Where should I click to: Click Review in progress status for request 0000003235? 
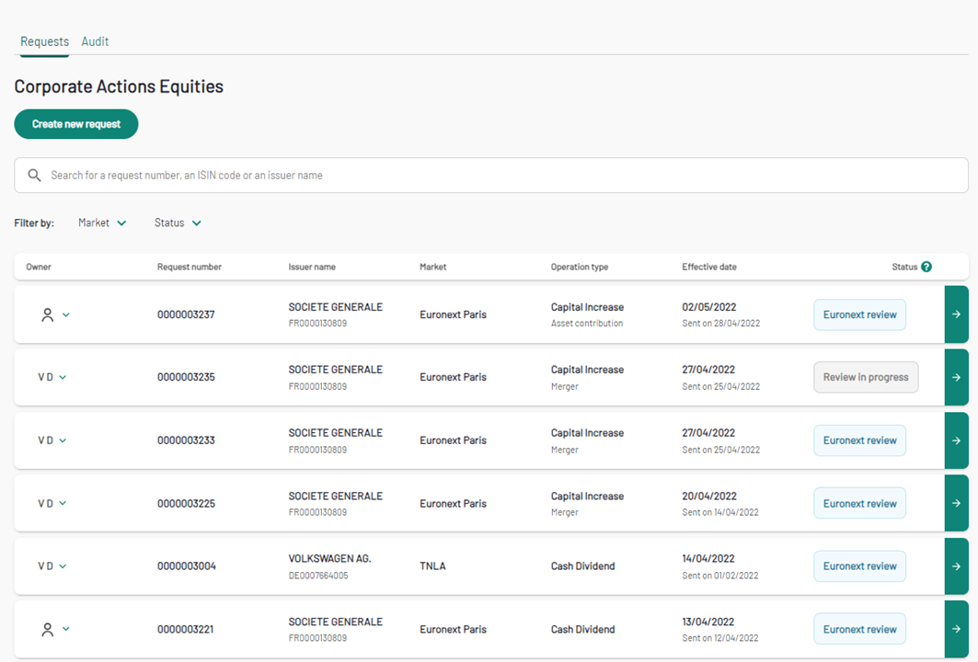[866, 377]
